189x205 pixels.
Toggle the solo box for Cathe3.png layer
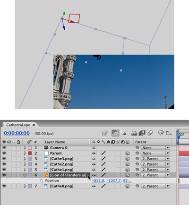click(14, 159)
